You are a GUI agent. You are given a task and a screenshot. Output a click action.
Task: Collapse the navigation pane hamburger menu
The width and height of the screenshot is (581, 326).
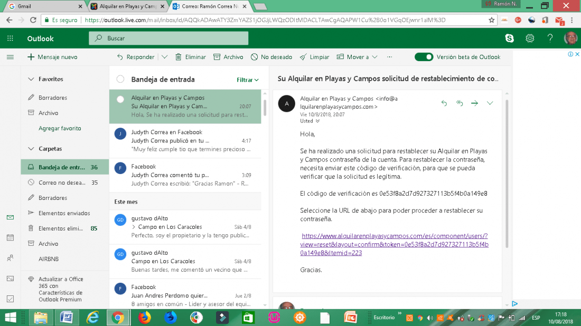(x=10, y=57)
